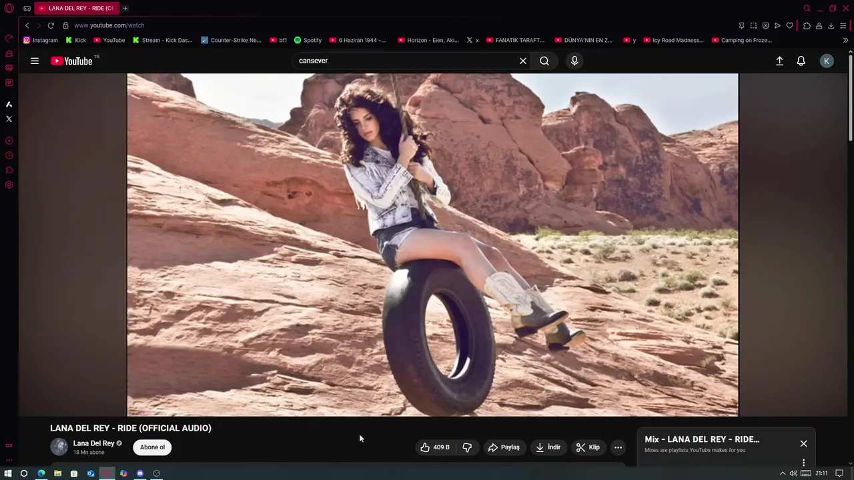Click the pinboards pin icon in address bar

pos(741,25)
